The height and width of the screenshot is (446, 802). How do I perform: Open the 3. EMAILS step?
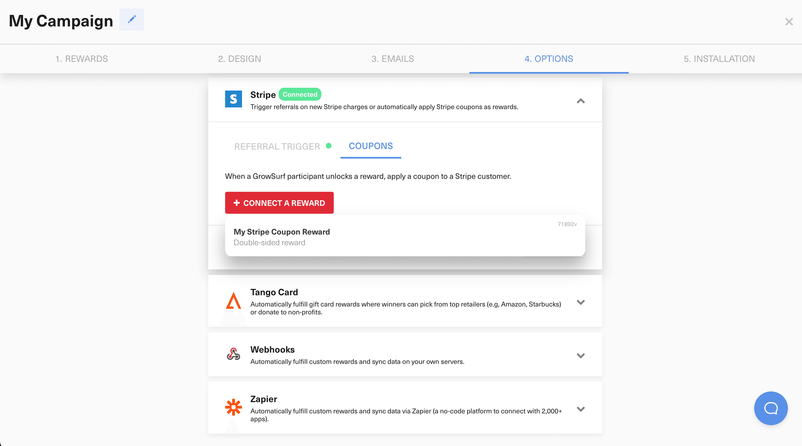point(392,59)
